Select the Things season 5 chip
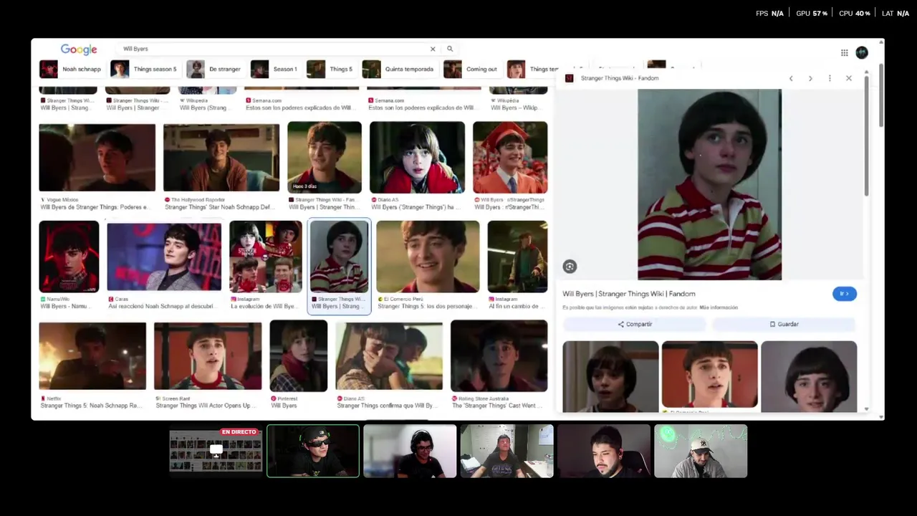This screenshot has height=516, width=917. pyautogui.click(x=145, y=69)
